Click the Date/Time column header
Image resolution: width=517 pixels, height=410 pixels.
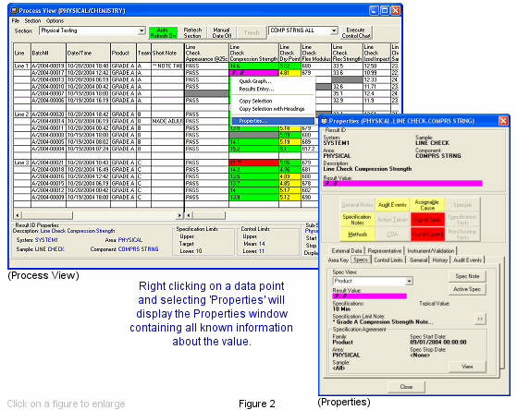(88, 53)
